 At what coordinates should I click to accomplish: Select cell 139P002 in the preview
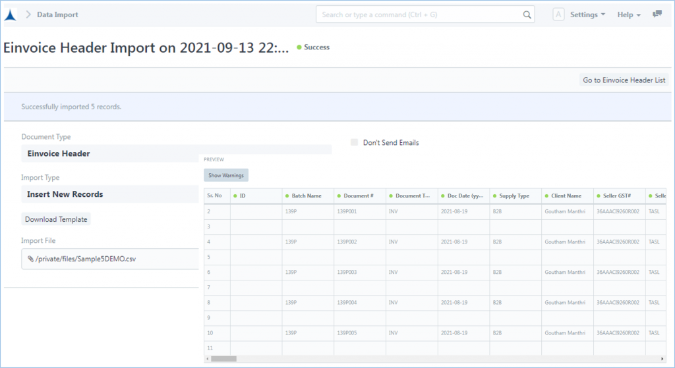click(x=360, y=242)
